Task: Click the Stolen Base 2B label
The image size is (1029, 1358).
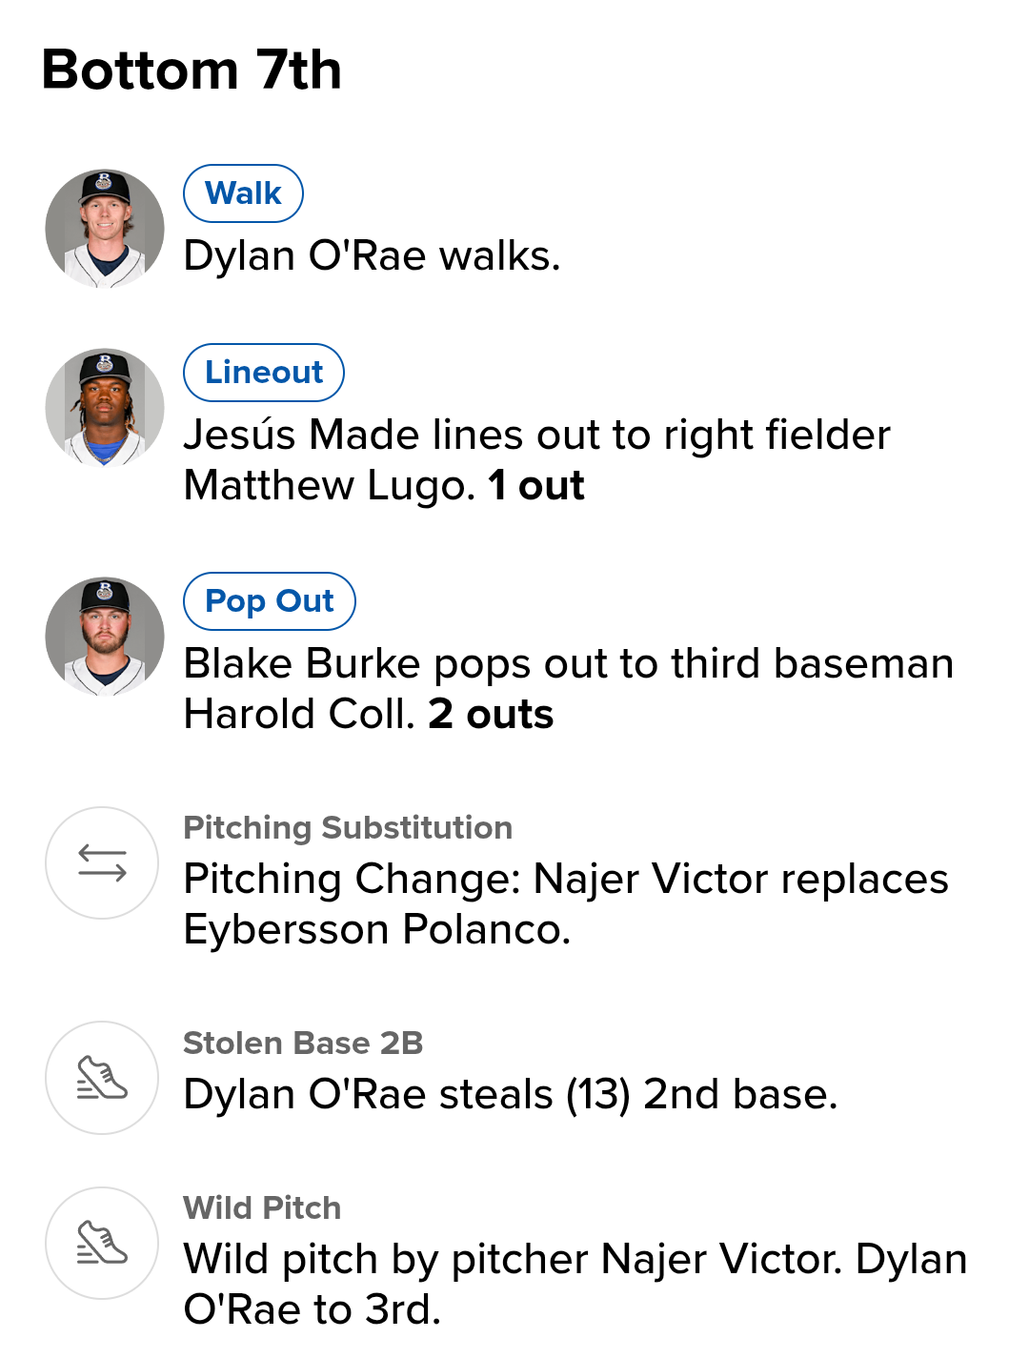Action: pos(303,1043)
